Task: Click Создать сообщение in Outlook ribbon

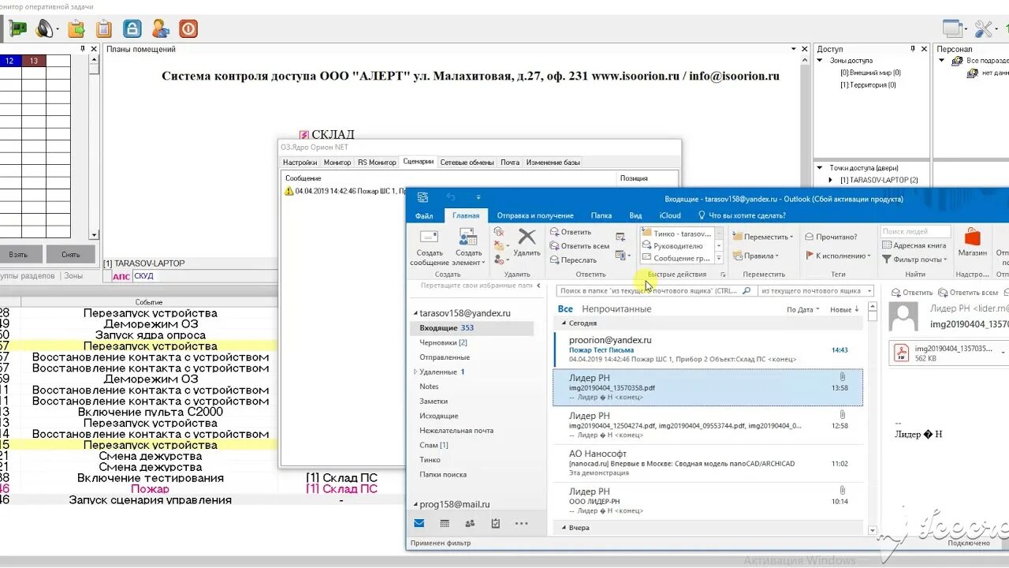Action: click(x=430, y=248)
